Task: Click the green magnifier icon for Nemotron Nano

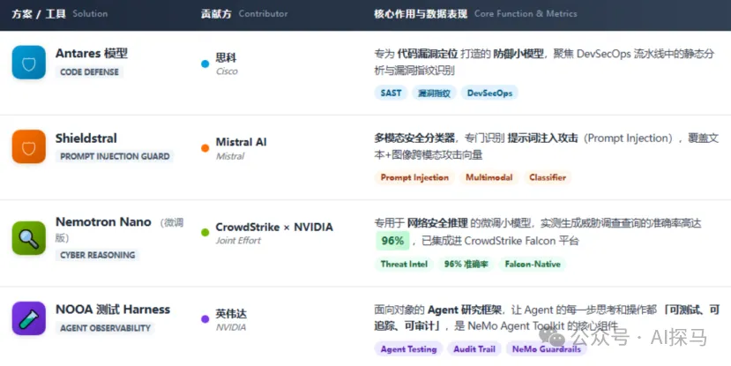Action: click(29, 238)
